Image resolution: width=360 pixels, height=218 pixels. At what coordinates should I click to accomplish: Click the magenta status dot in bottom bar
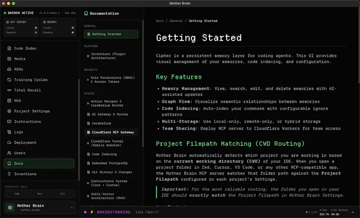(x=85, y=212)
